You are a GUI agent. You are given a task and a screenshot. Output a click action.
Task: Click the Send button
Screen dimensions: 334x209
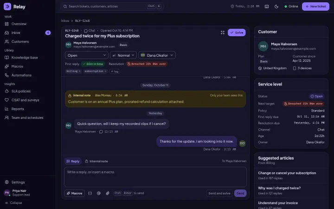pos(240,193)
